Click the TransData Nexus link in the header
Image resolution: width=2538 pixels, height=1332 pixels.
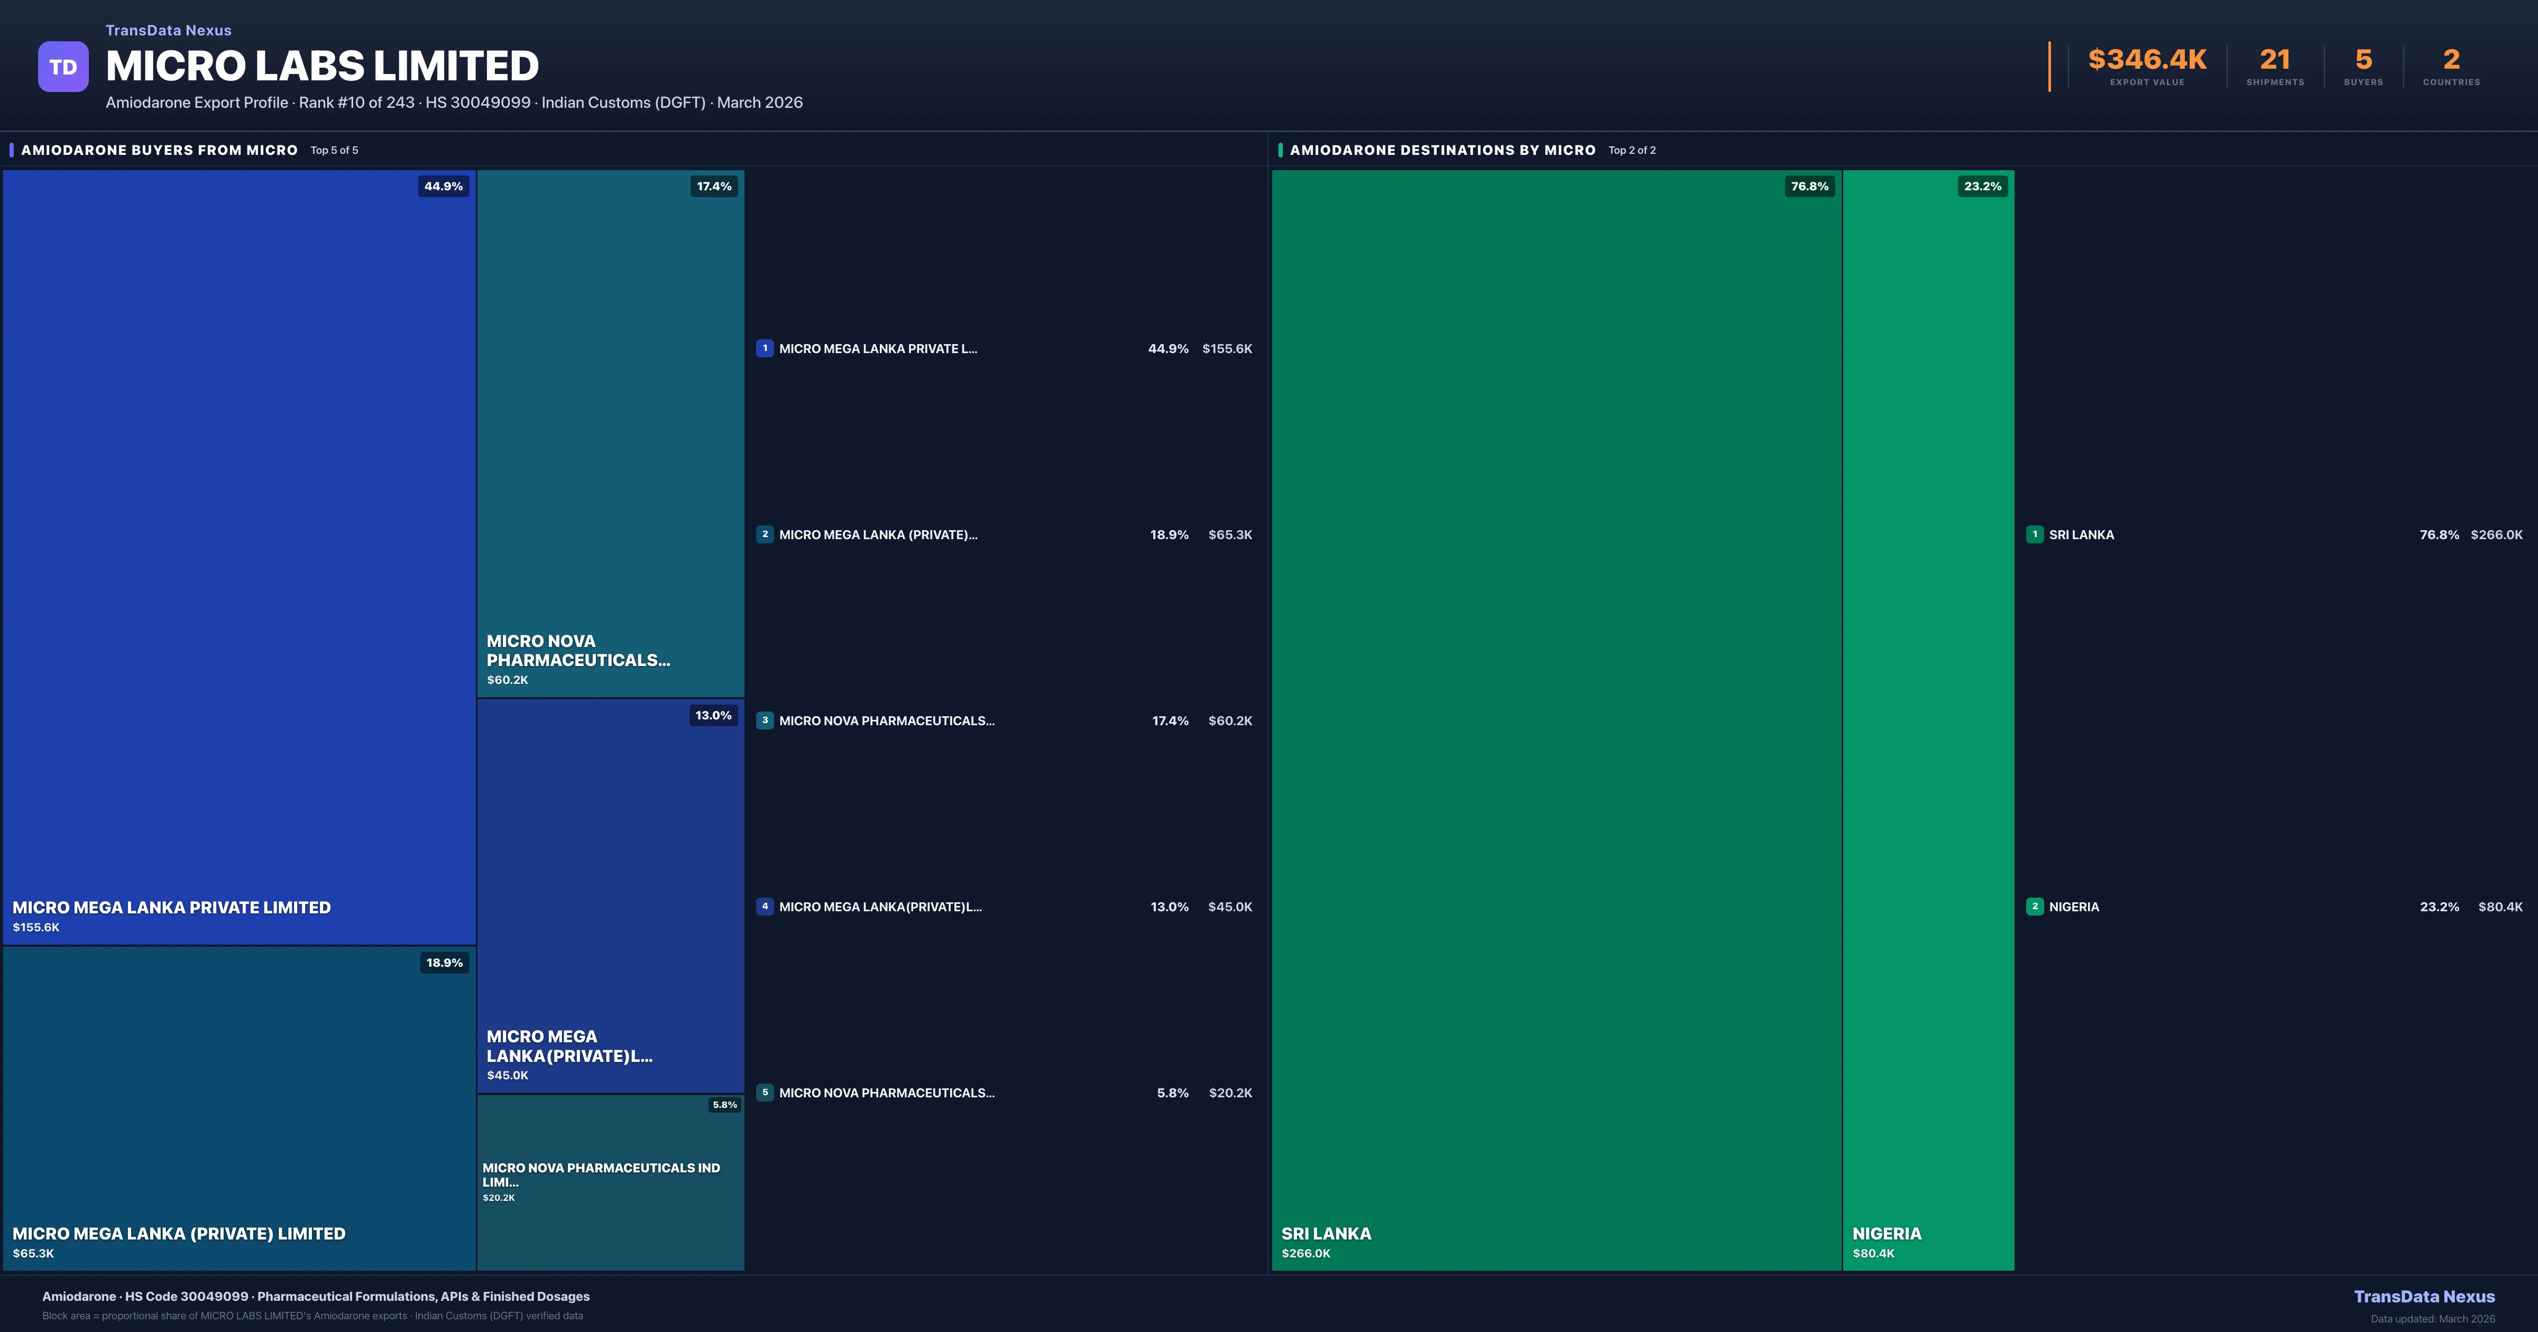tap(168, 30)
